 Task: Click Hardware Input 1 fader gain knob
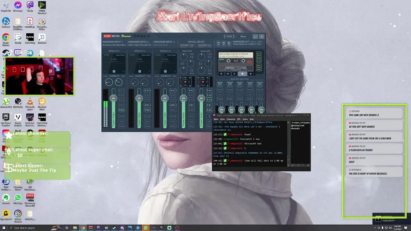tap(113, 98)
